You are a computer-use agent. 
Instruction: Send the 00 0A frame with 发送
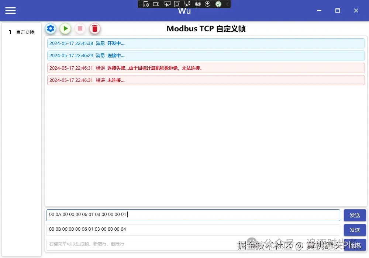click(355, 215)
